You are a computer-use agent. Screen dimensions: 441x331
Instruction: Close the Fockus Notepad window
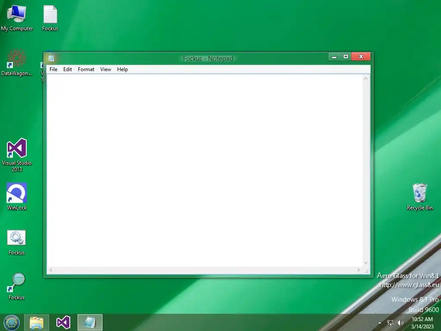361,56
